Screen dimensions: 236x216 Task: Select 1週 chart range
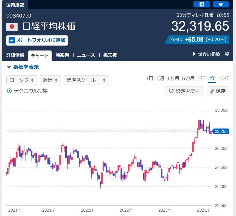pos(160,78)
